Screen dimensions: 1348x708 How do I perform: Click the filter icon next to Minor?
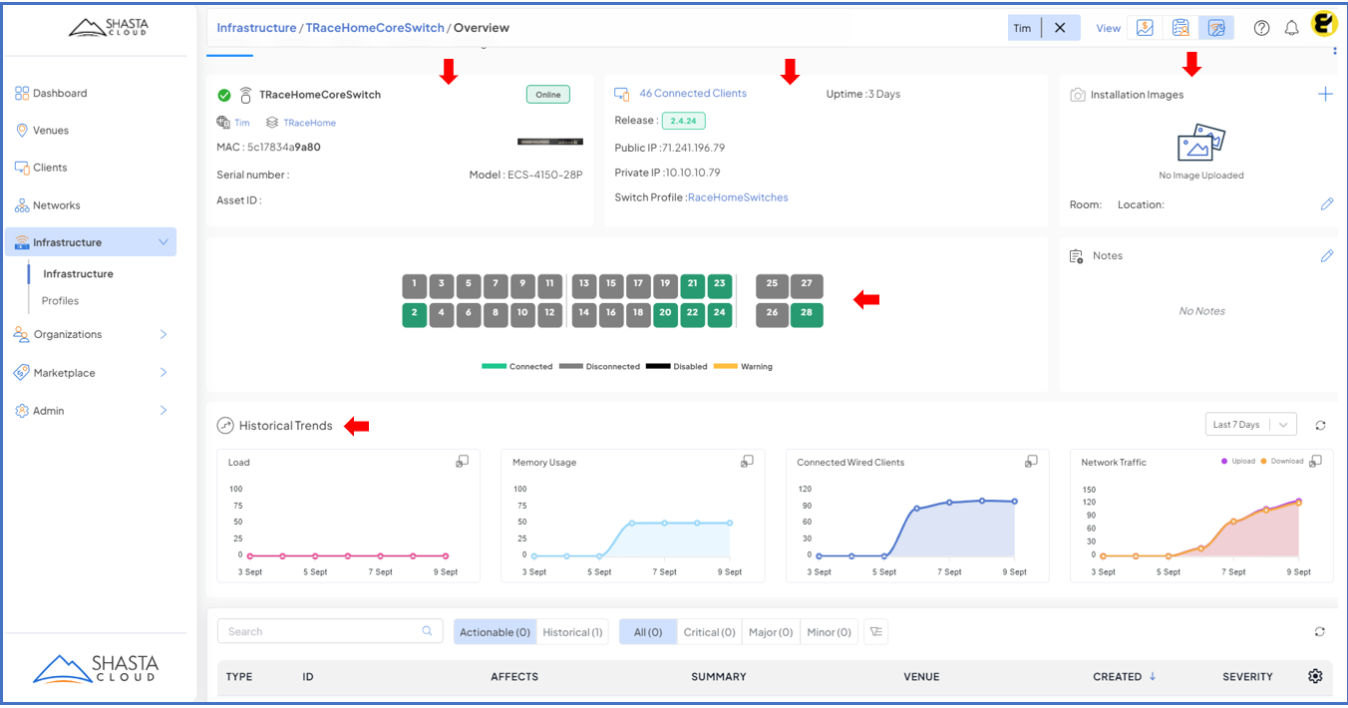pos(875,631)
